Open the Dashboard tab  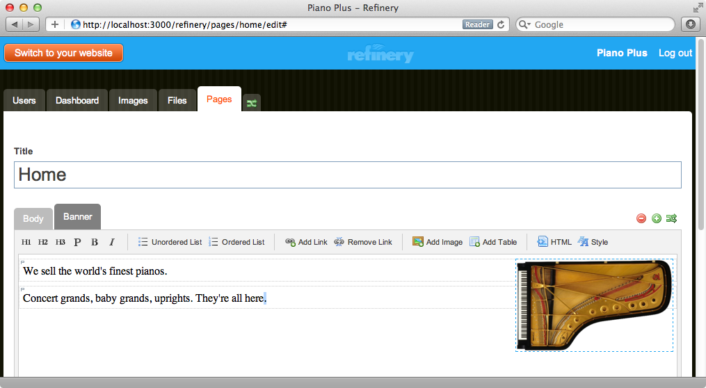tap(77, 100)
